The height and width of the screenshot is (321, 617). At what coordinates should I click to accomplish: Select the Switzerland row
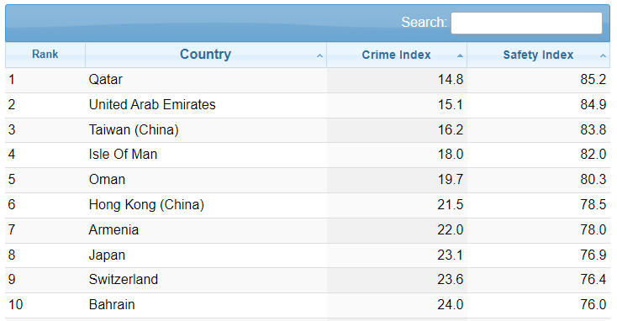308,280
